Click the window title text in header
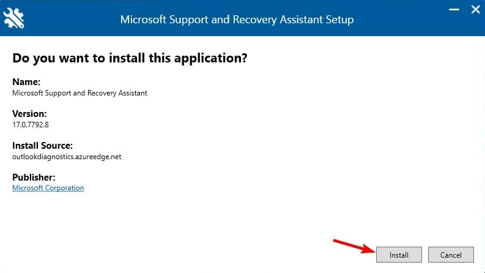Image resolution: width=485 pixels, height=273 pixels. [237, 20]
